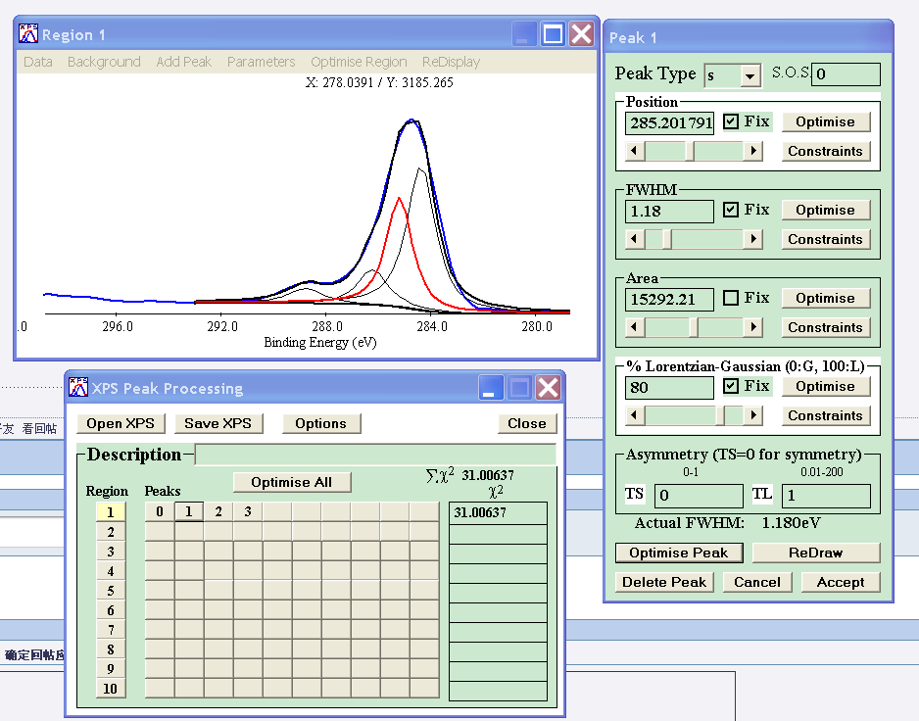Click Constraints button for FWHM
Image resolution: width=919 pixels, height=721 pixels.
click(825, 239)
